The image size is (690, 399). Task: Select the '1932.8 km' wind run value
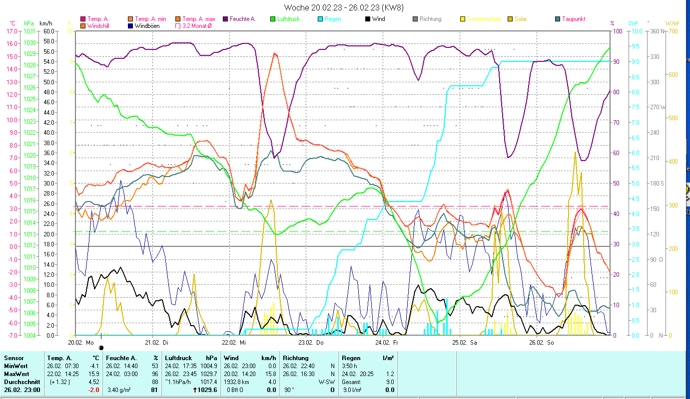click(x=237, y=382)
